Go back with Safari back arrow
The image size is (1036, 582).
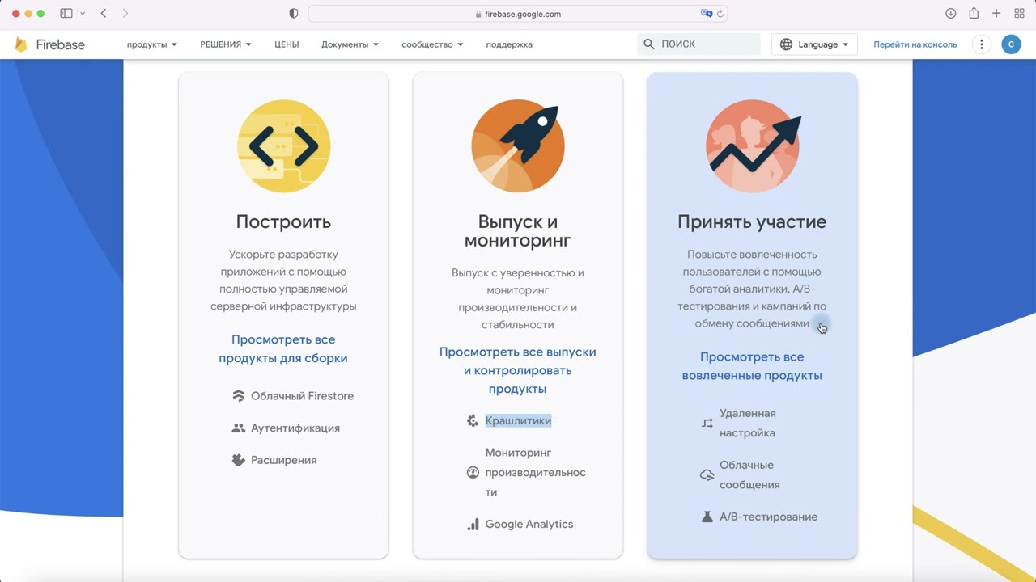104,14
